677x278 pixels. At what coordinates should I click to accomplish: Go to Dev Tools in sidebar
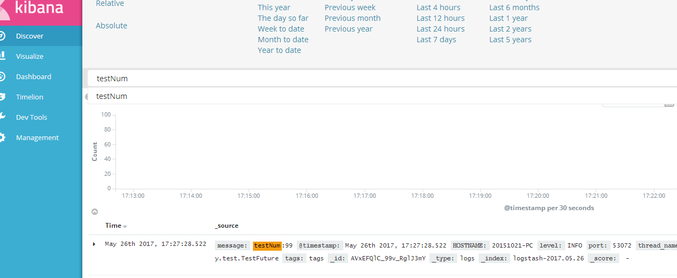[32, 117]
